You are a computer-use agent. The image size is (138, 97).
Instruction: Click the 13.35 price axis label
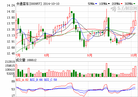tap(11, 29)
